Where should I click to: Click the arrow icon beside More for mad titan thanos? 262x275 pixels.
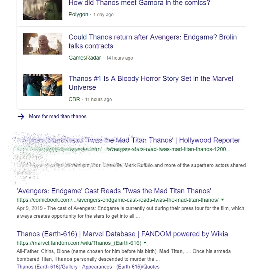click(21, 117)
